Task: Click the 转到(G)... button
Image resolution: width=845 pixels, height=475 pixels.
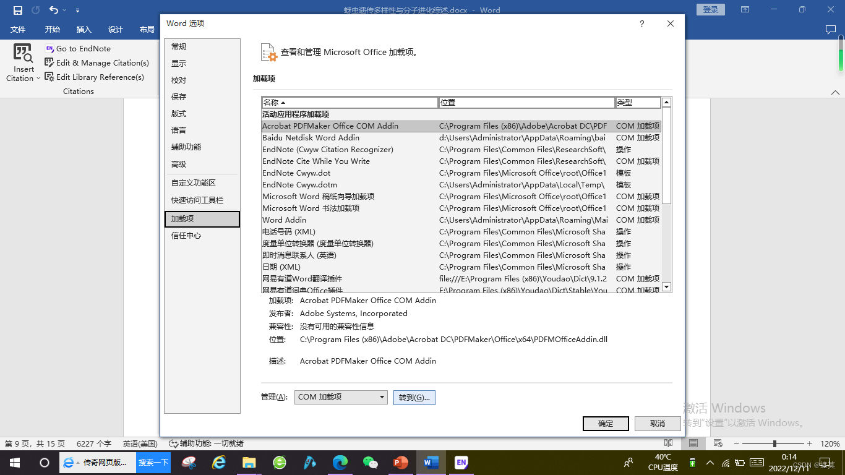Action: [x=414, y=398]
